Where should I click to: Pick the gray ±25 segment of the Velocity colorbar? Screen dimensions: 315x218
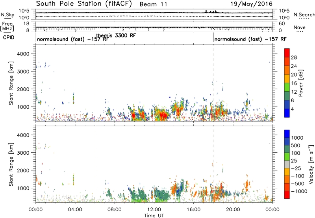pyautogui.click(x=287, y=164)
